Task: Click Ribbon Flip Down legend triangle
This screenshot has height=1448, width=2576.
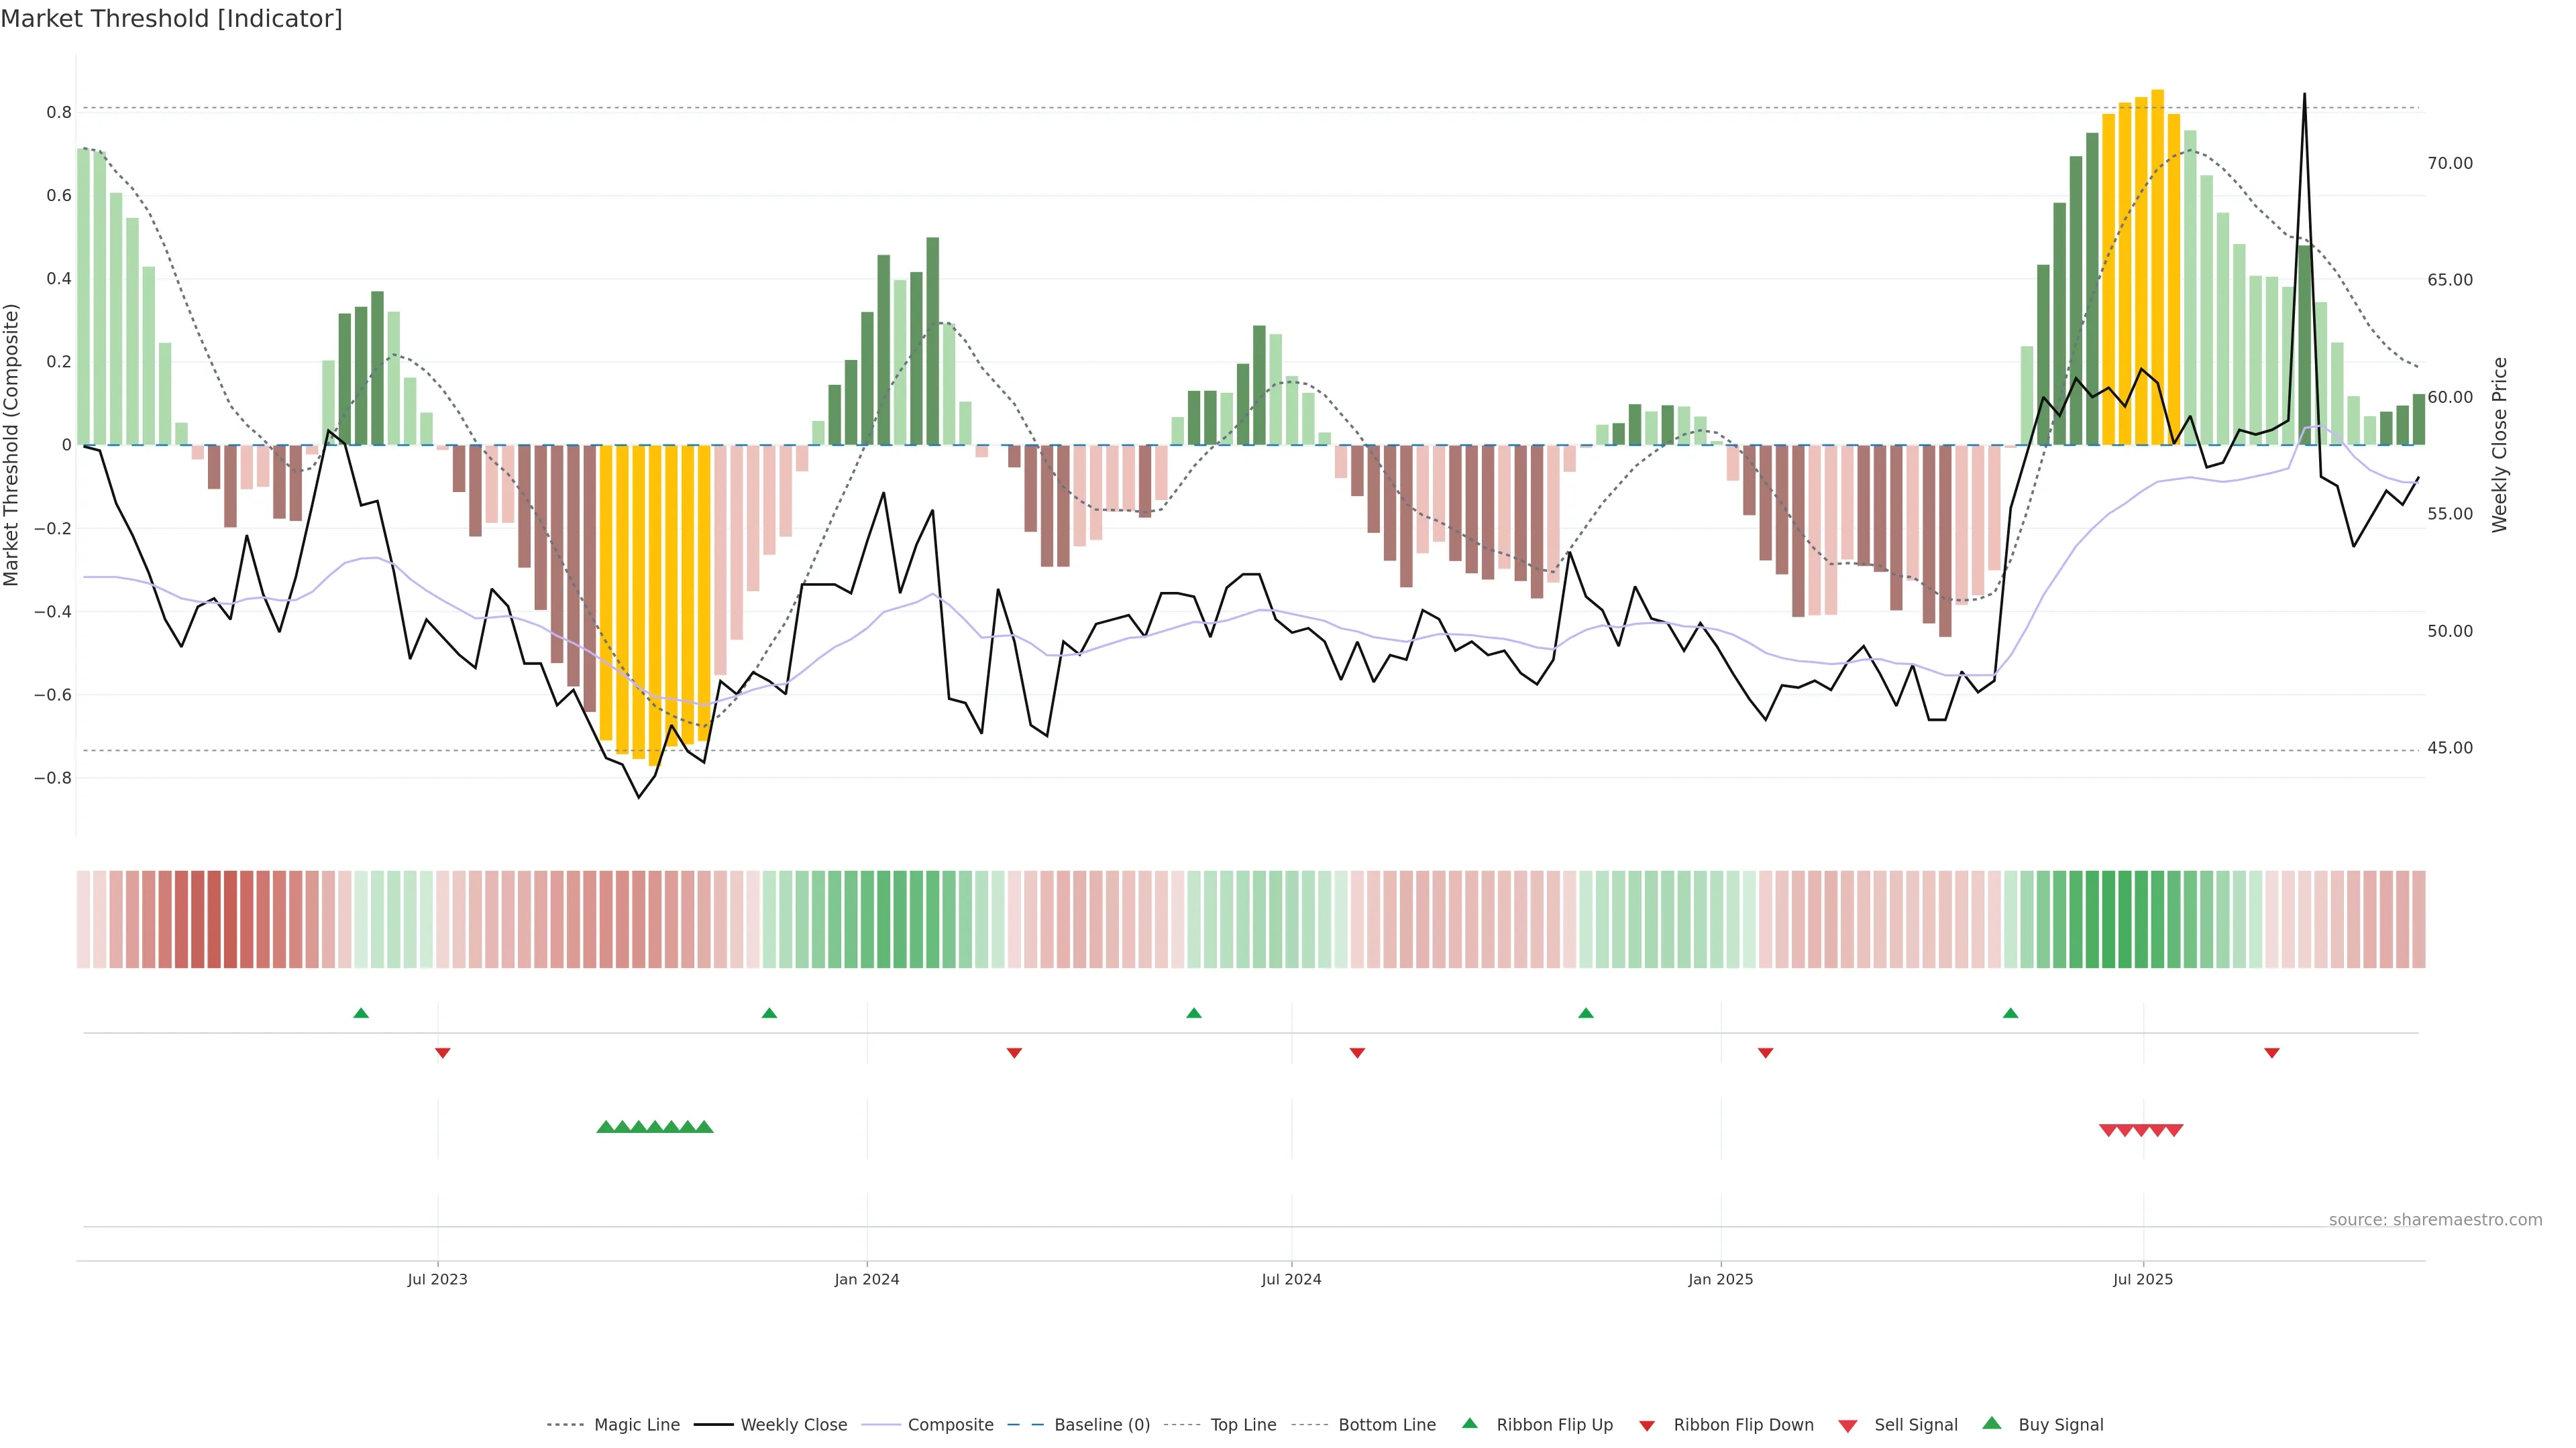Action: (1647, 1426)
